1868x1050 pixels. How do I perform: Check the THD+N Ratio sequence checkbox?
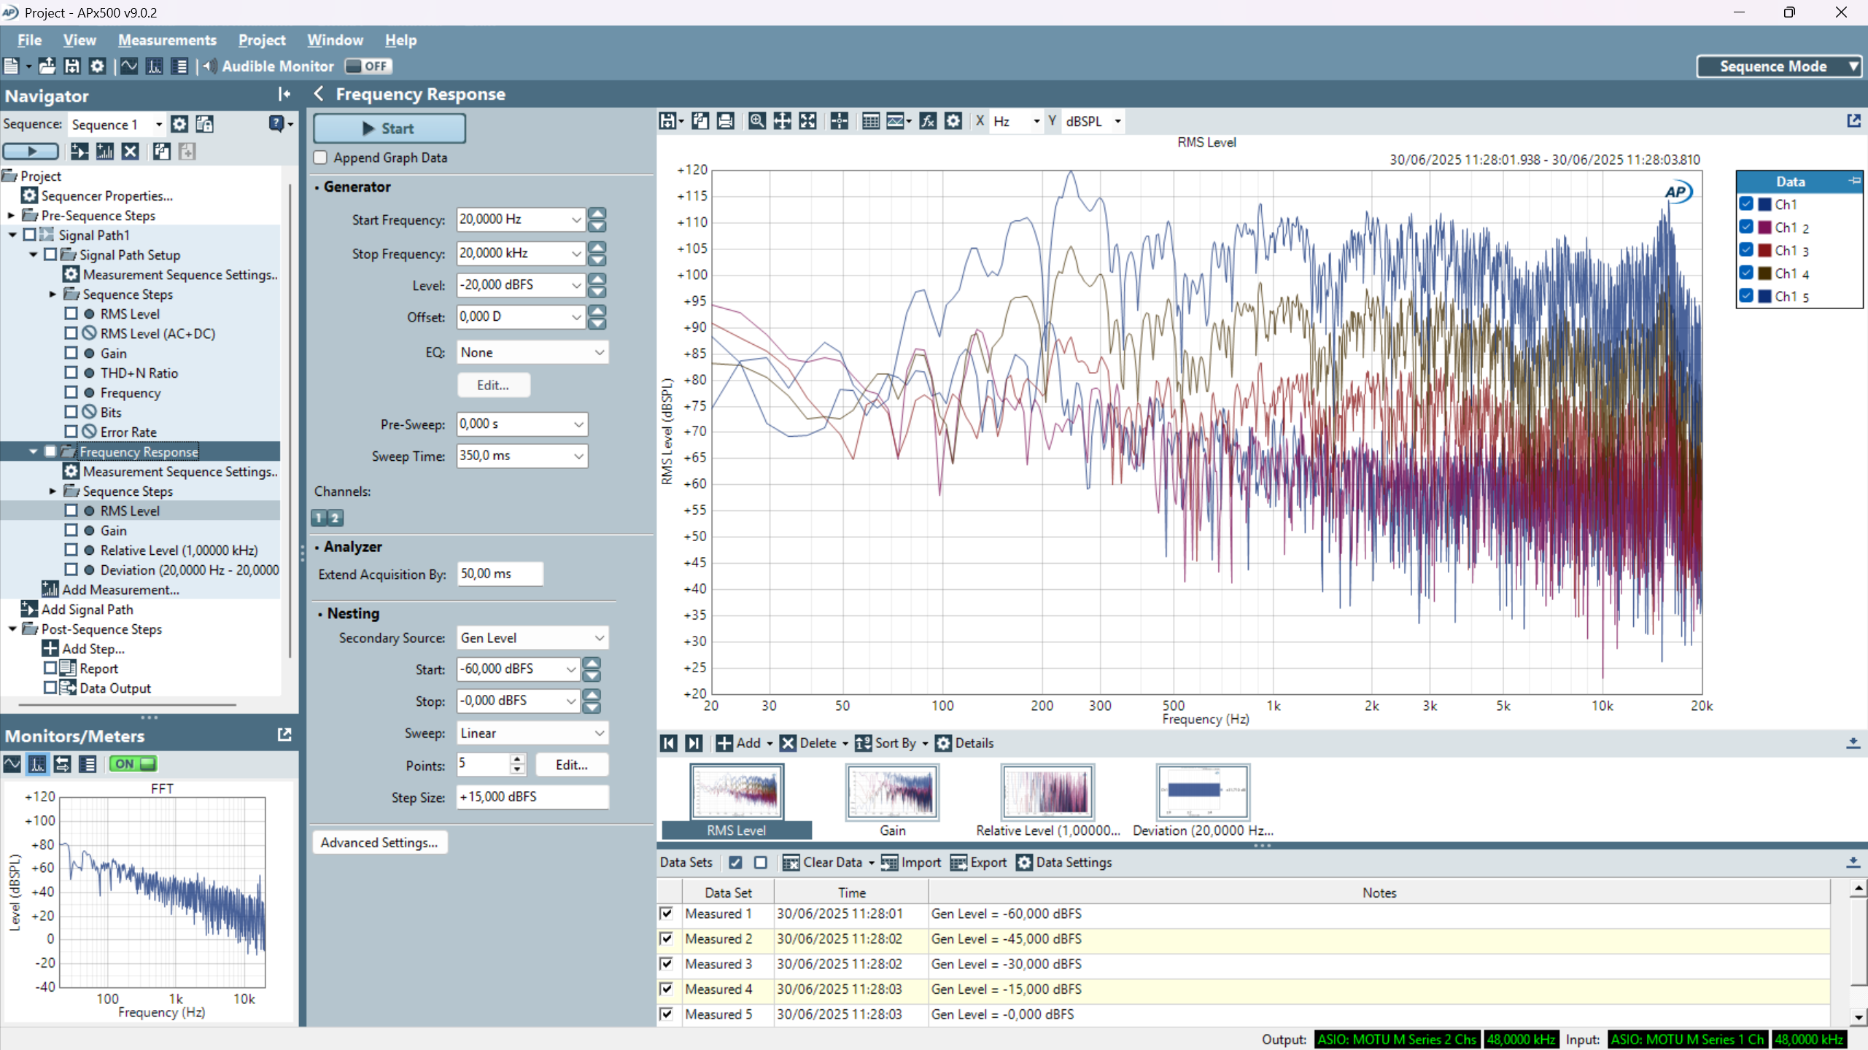[71, 373]
